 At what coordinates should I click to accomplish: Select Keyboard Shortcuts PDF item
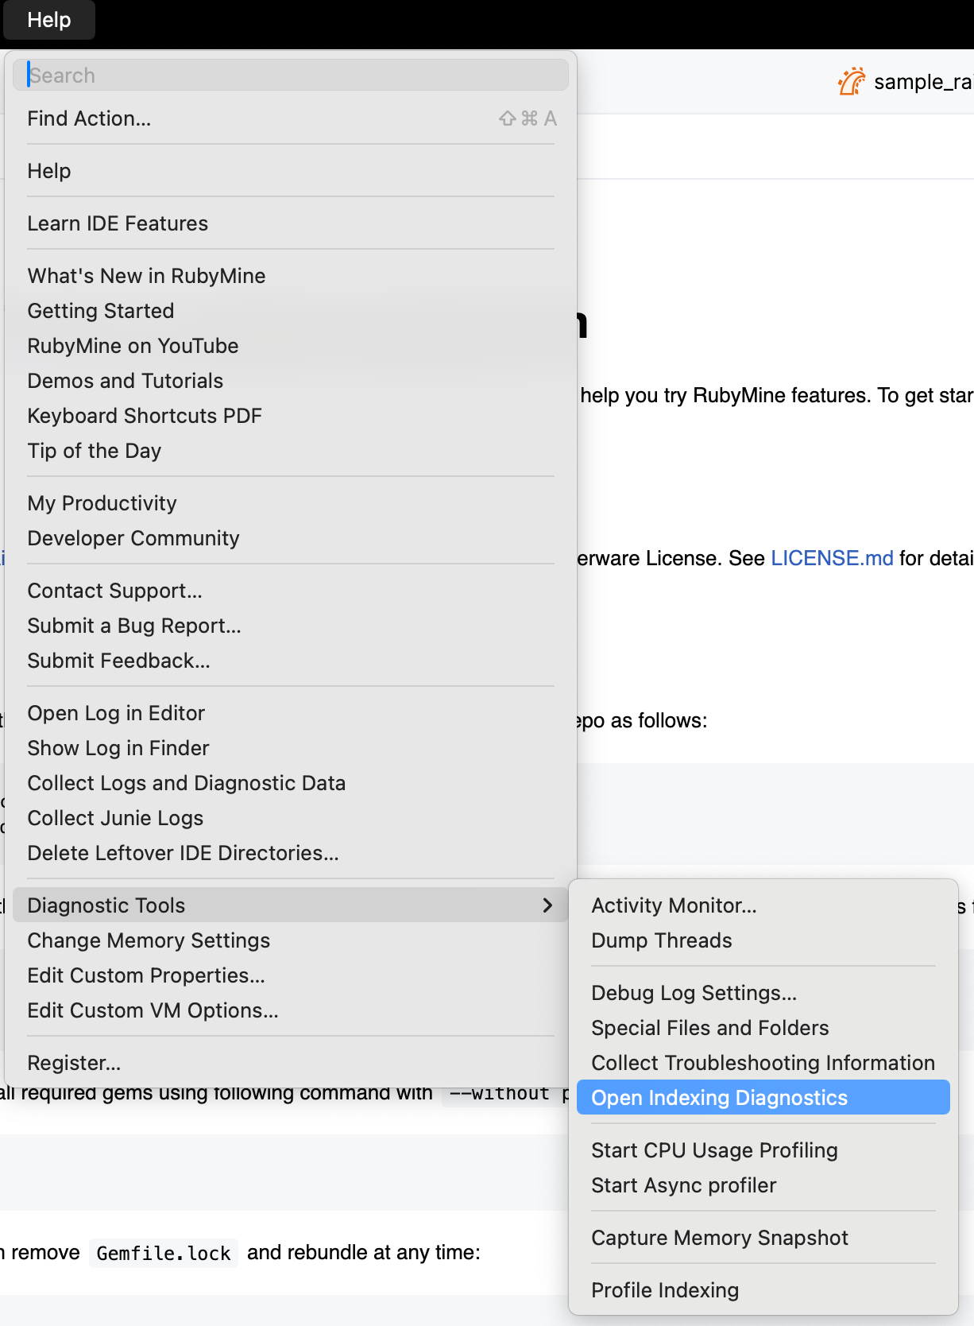(145, 416)
